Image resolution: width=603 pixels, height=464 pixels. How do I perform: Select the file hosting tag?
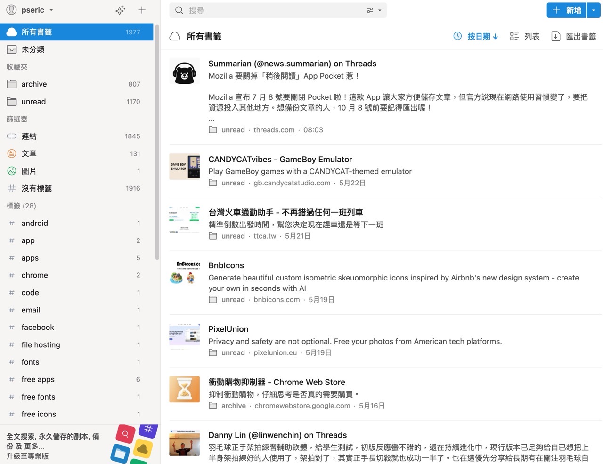tap(77, 345)
